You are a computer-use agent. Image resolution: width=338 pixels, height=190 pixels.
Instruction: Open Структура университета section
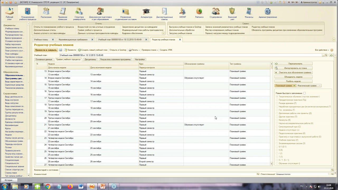pos(79,14)
